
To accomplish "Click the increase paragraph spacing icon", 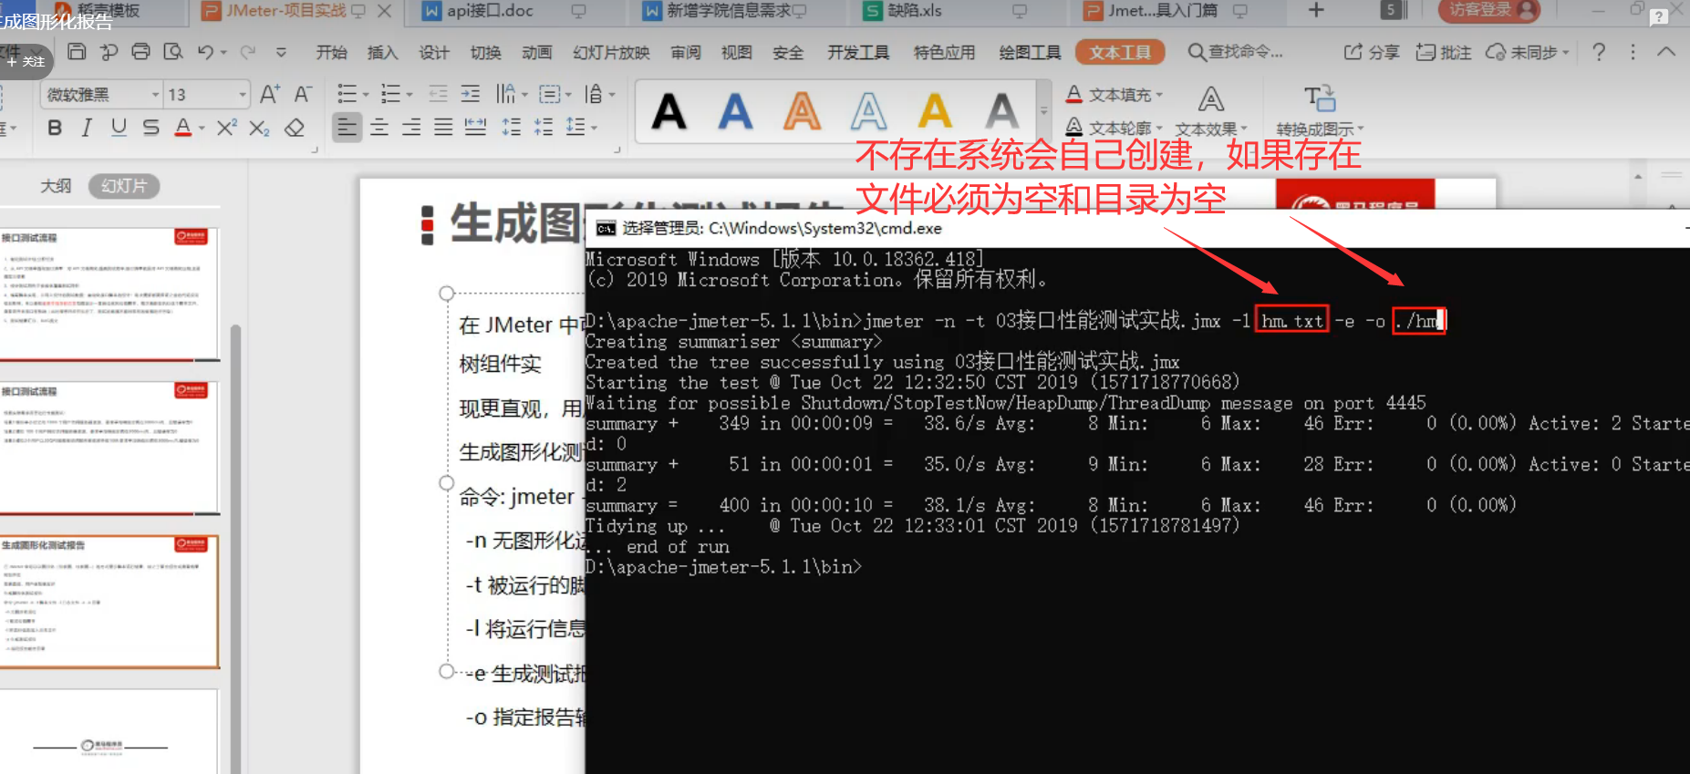I will point(512,128).
